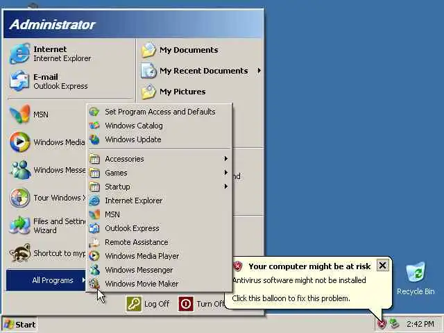Click the red Turn Off power icon
Viewport: 444px width, 333px height.
click(186, 304)
